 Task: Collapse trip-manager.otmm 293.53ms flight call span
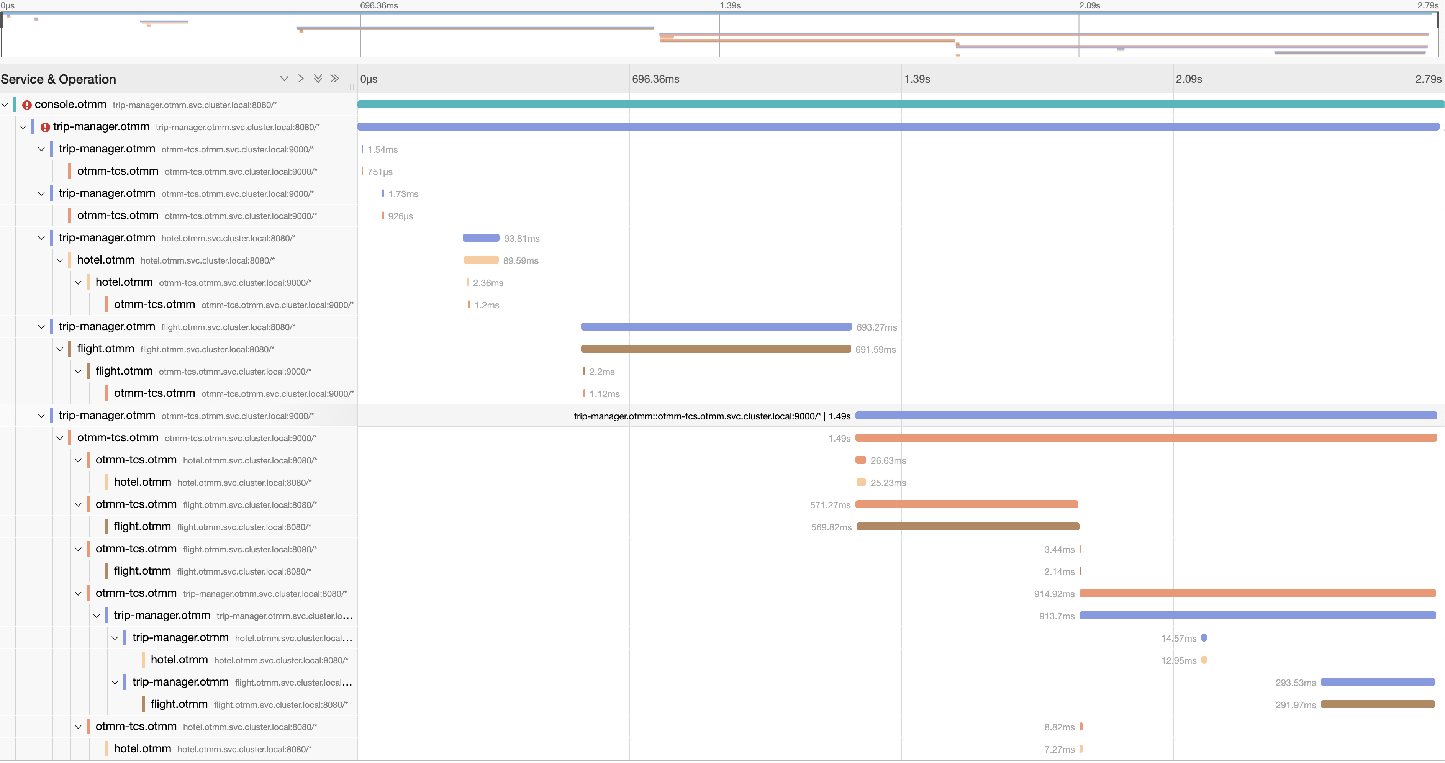pos(115,683)
